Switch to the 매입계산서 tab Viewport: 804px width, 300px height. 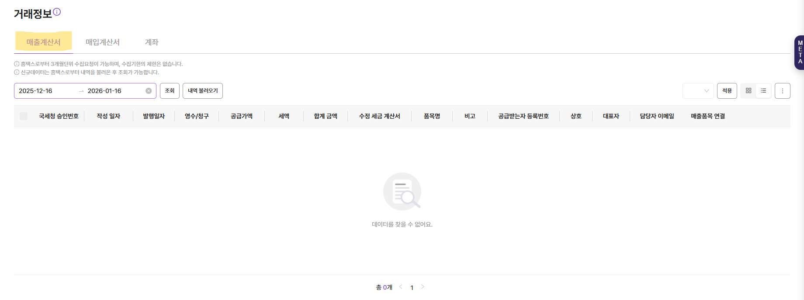(103, 42)
